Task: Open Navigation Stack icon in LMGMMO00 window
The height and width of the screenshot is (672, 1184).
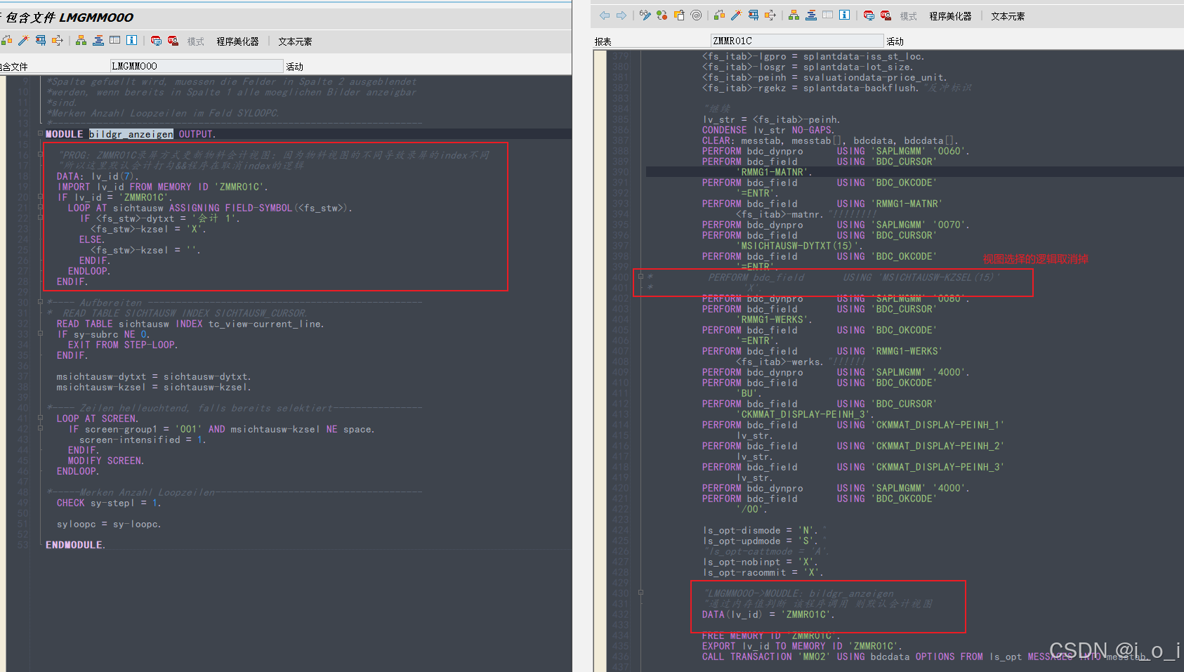Action: click(98, 41)
